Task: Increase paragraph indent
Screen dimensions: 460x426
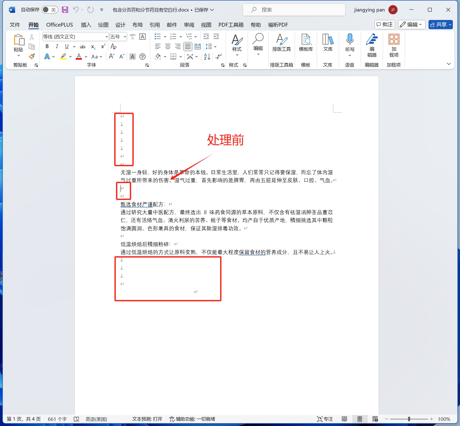Action: (216, 37)
